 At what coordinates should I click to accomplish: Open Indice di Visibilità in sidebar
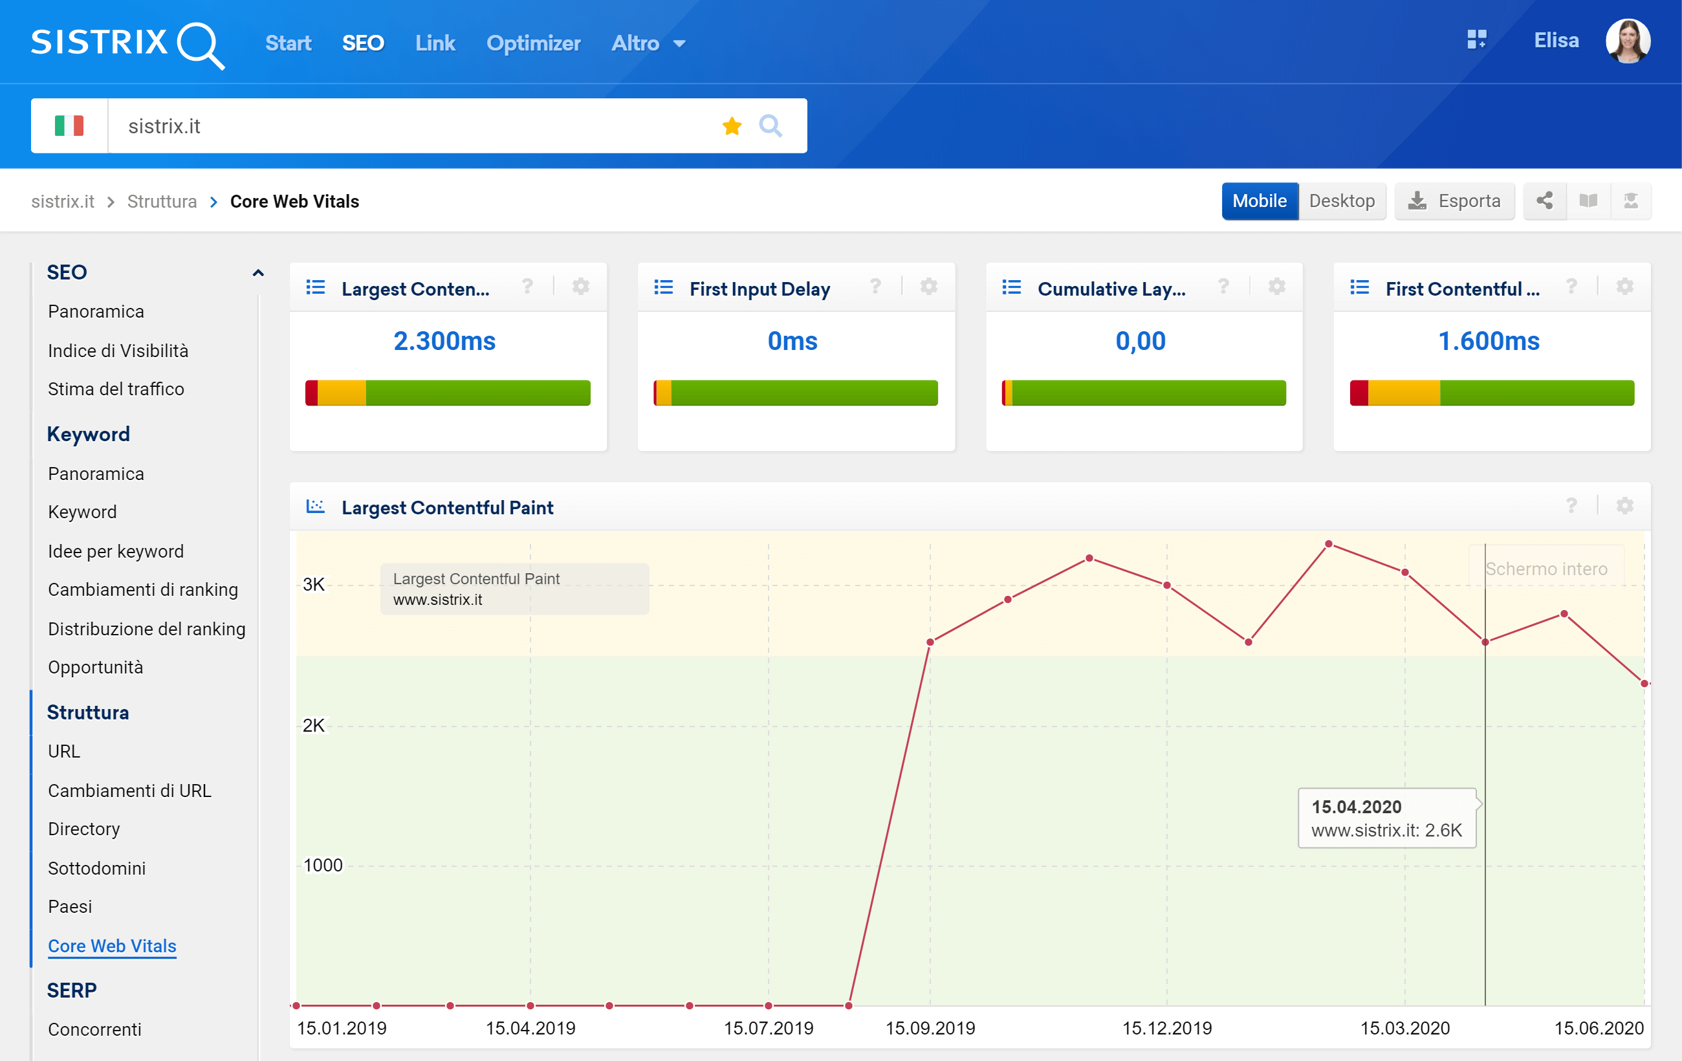click(118, 351)
